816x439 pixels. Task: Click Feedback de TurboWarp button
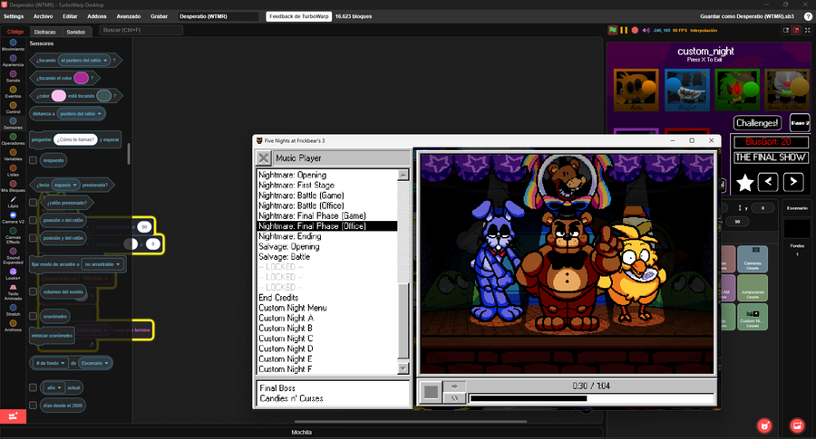point(299,16)
